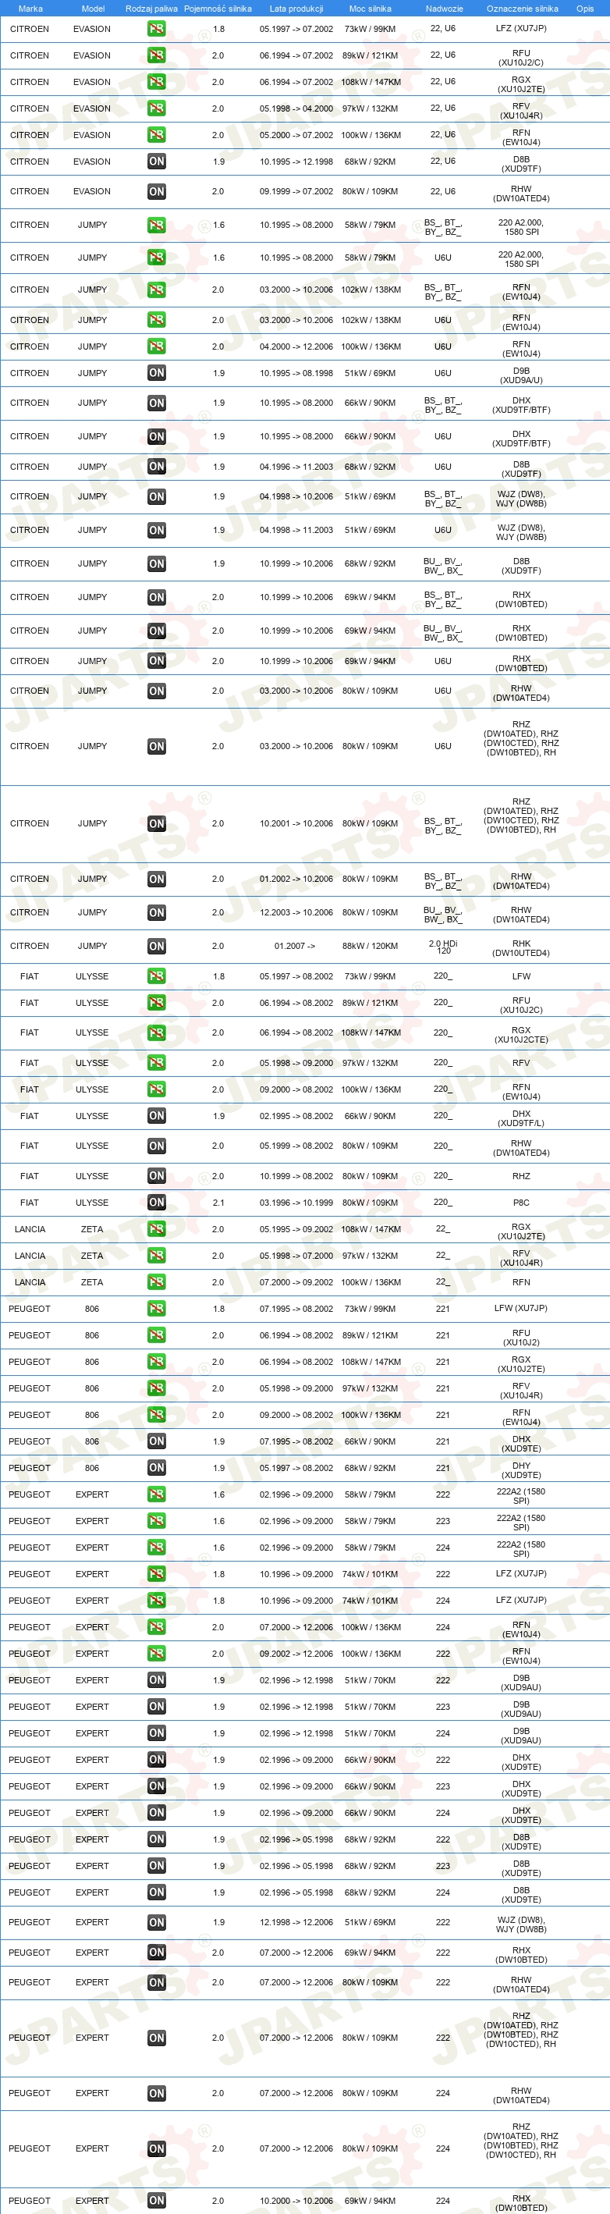This screenshot has width=610, height=2214.
Task: Select the '2.0 HDi 120' body cell
Action: (443, 947)
